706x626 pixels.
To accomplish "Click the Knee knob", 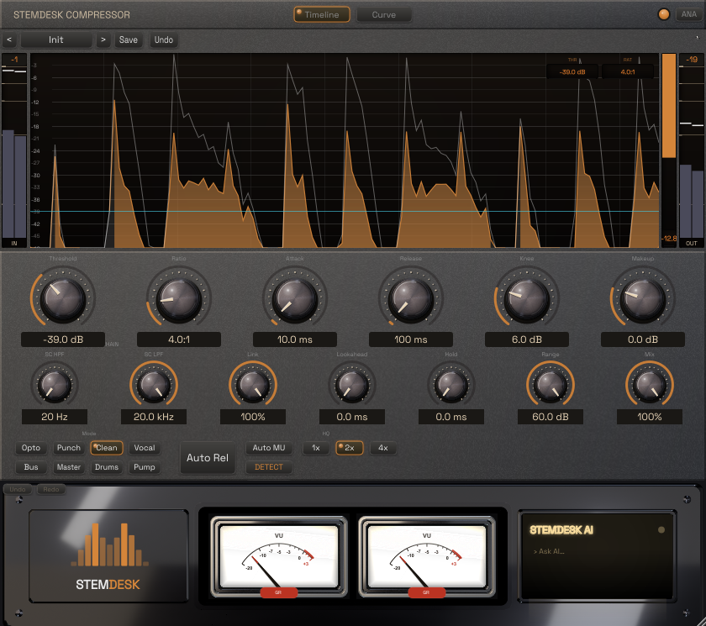I will (526, 298).
